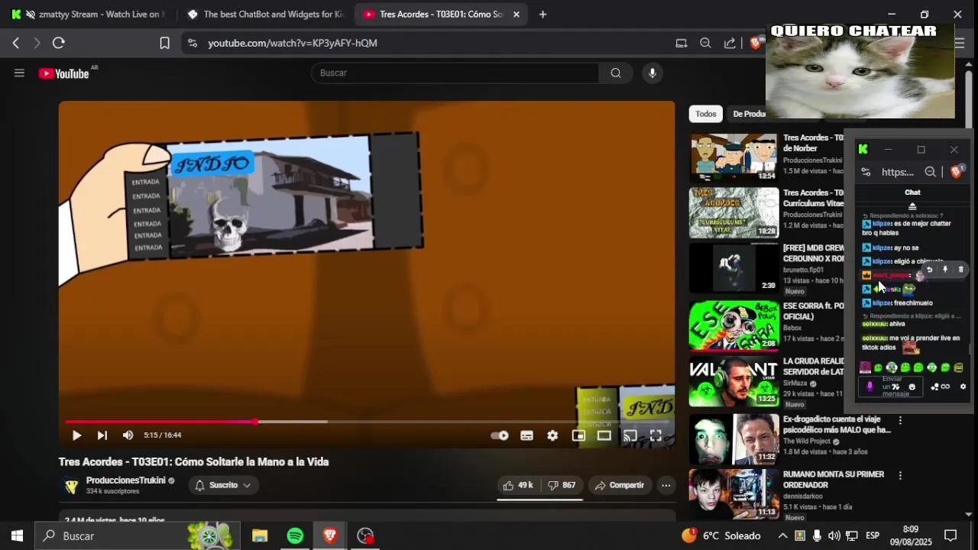Open ProduccionesTrukini channel link
This screenshot has width=978, height=550.
point(126,480)
